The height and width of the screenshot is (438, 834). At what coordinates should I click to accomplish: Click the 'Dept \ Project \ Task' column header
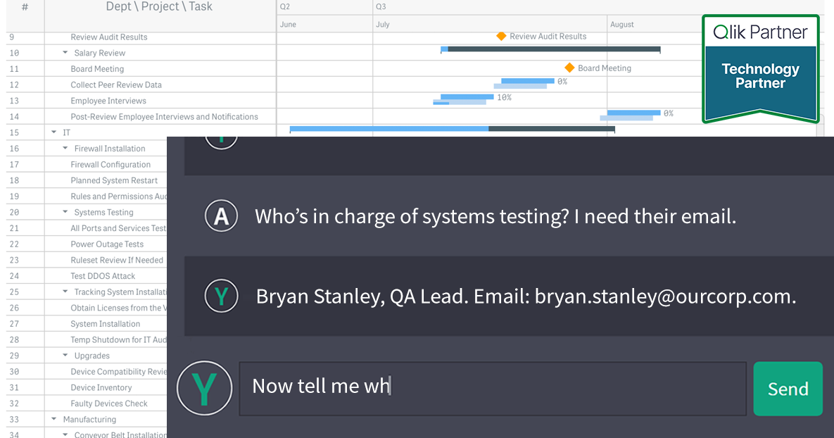158,6
